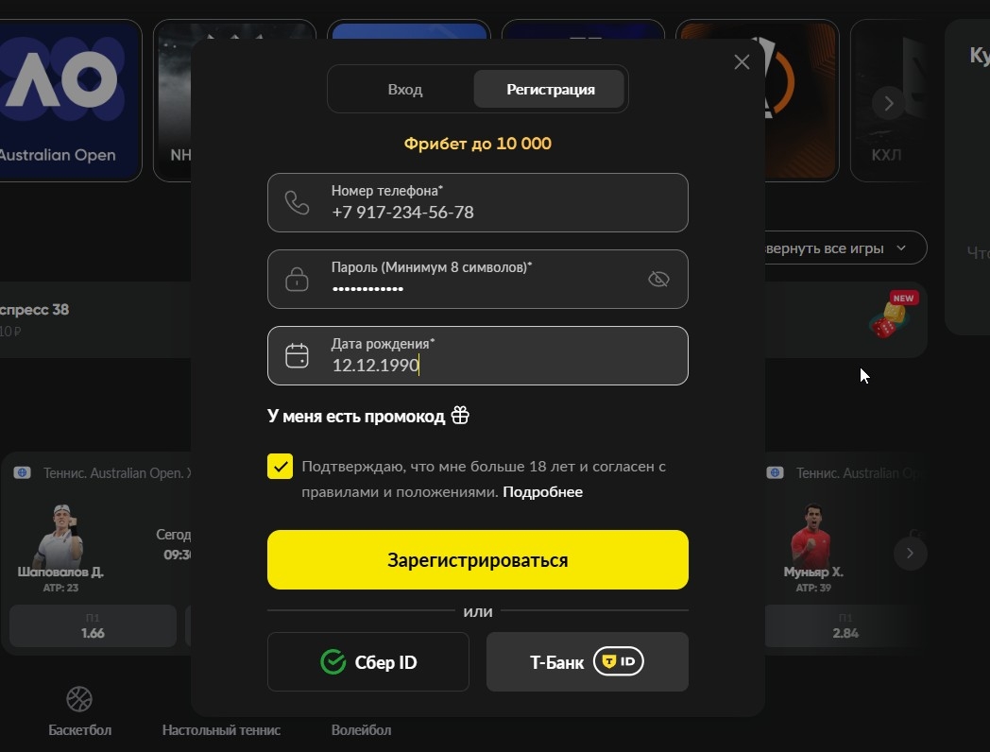
Task: Toggle password visibility with the eye icon
Action: (658, 279)
